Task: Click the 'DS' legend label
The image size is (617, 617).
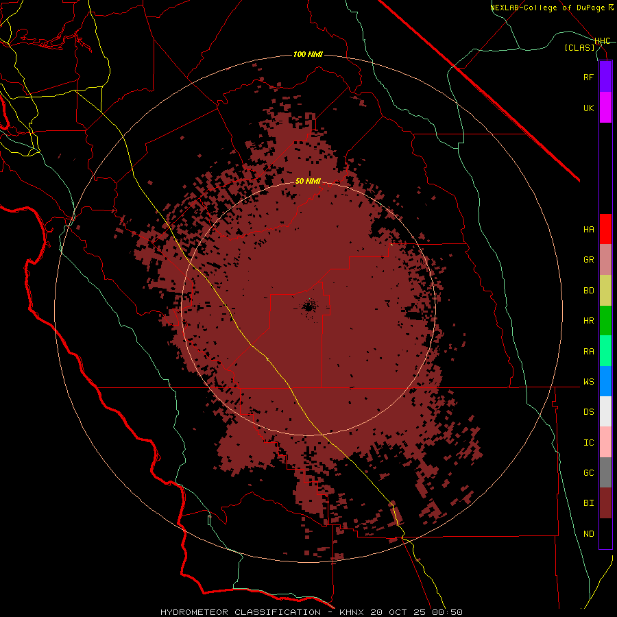Action: point(588,411)
